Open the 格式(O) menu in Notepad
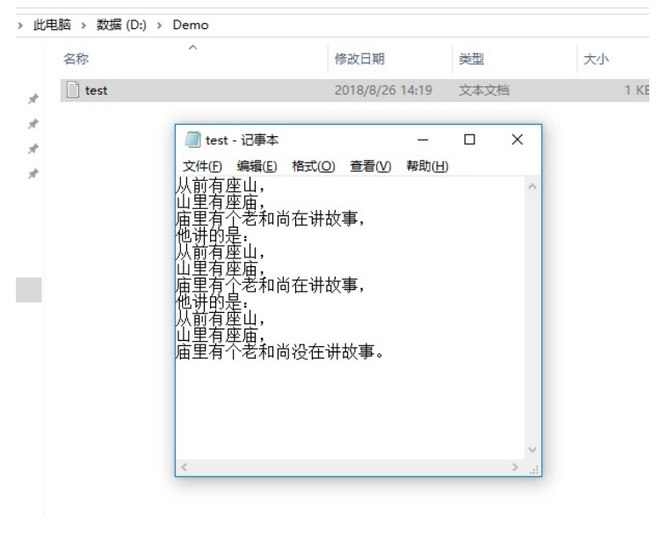Viewport: 666px width, 550px height. coord(314,166)
